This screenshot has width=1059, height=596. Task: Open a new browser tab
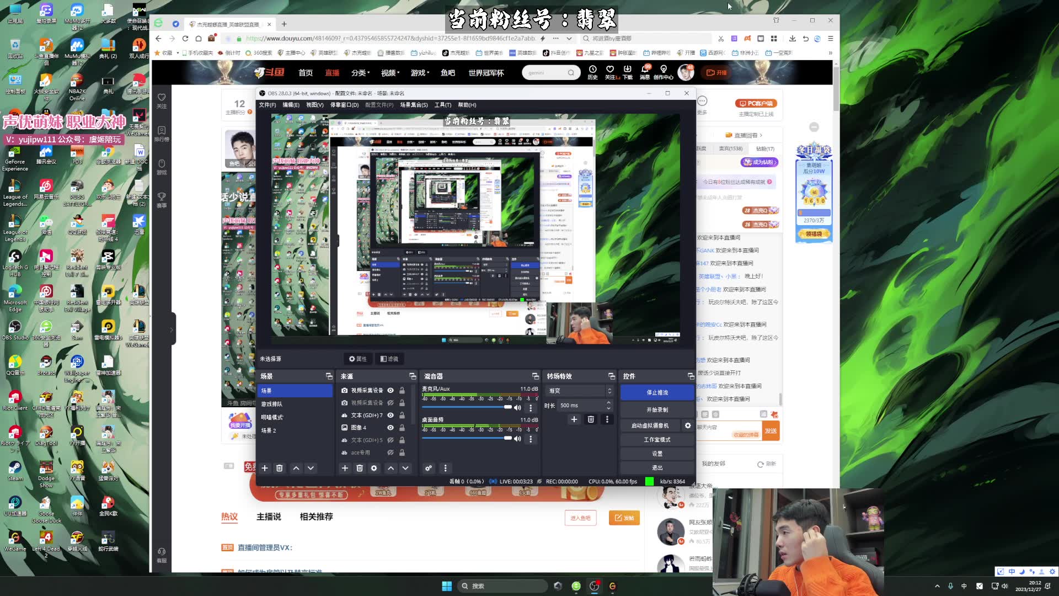pyautogui.click(x=284, y=24)
